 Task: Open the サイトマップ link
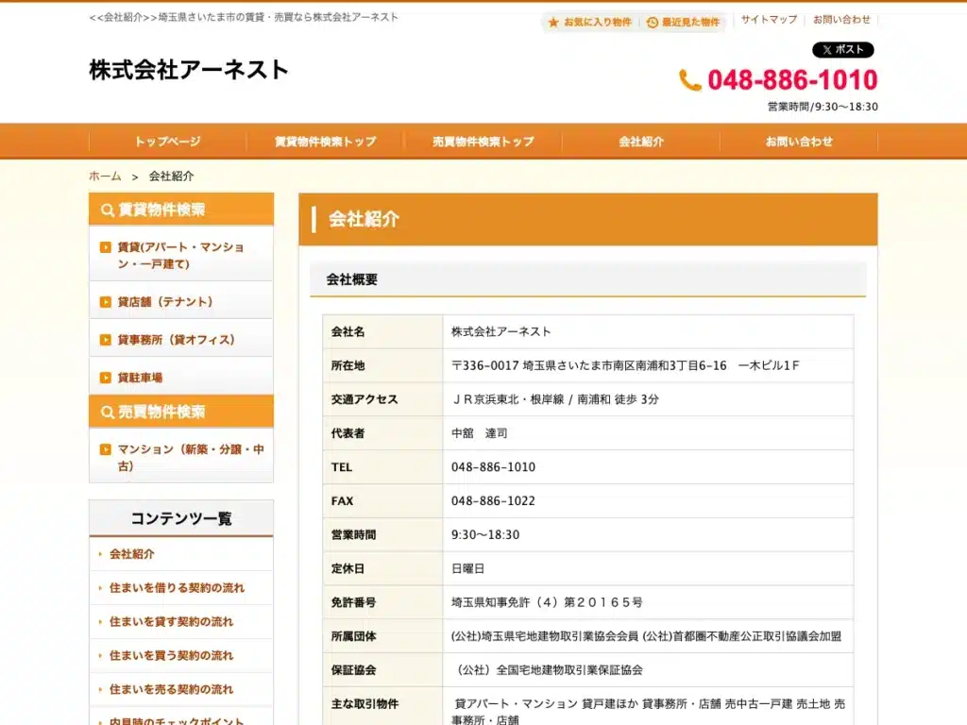769,20
